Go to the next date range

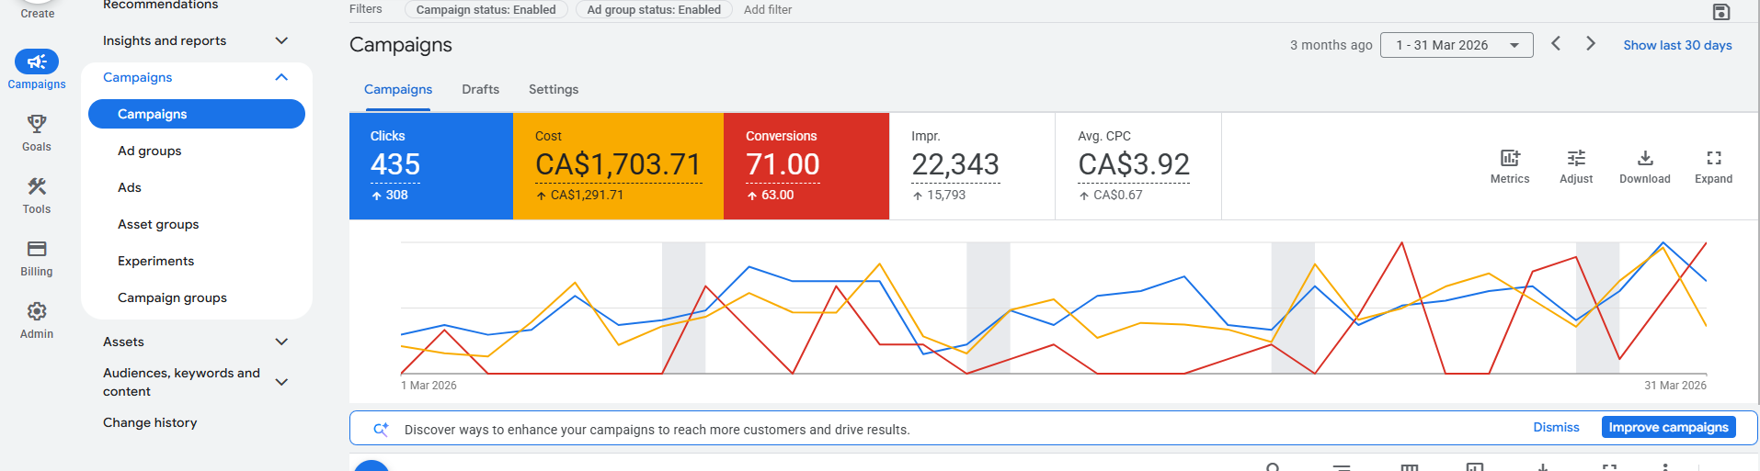(x=1591, y=43)
